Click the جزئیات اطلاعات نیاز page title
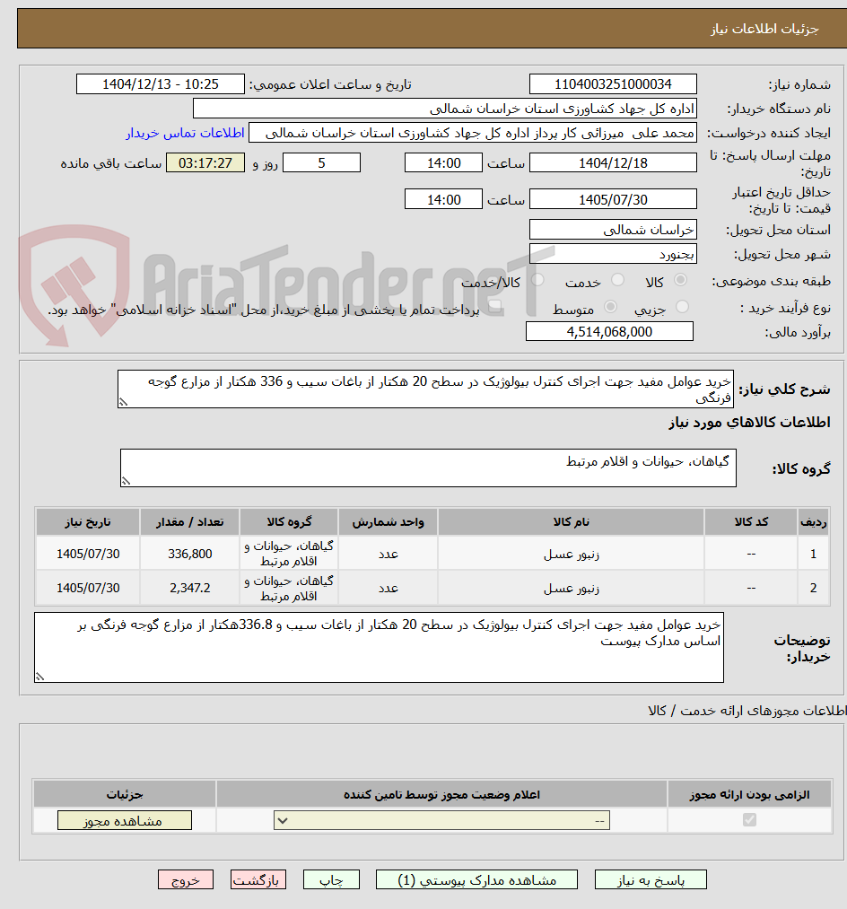The height and width of the screenshot is (909, 847). point(764,29)
